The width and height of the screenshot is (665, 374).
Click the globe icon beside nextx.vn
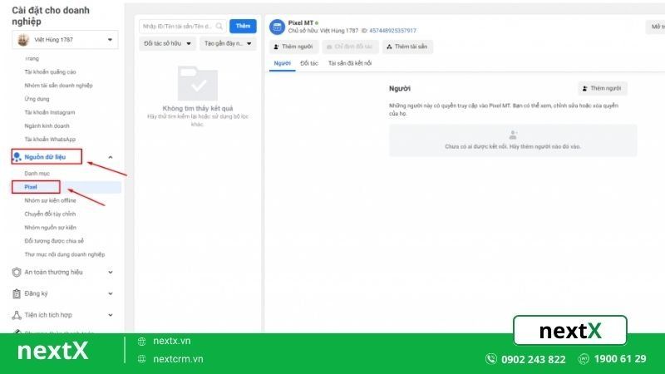[142, 341]
